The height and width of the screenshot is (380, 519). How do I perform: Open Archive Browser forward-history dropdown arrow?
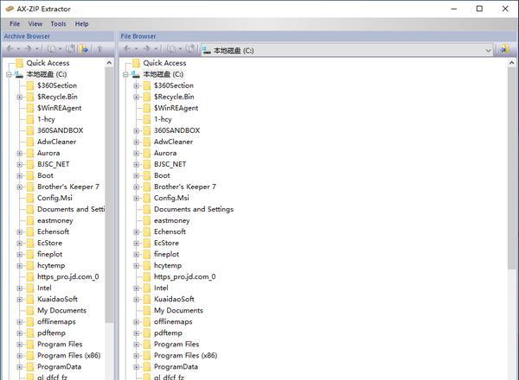37,49
